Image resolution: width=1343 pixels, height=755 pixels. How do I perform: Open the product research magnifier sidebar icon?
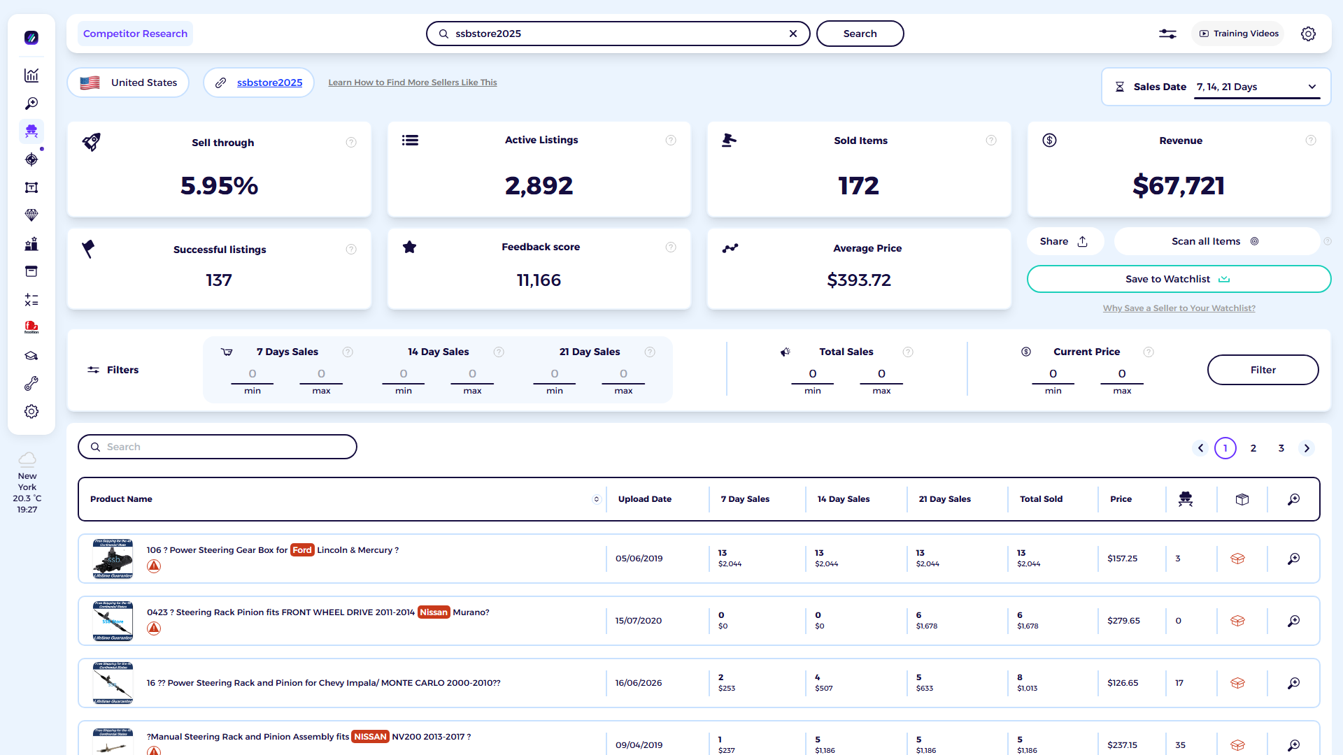(x=31, y=103)
